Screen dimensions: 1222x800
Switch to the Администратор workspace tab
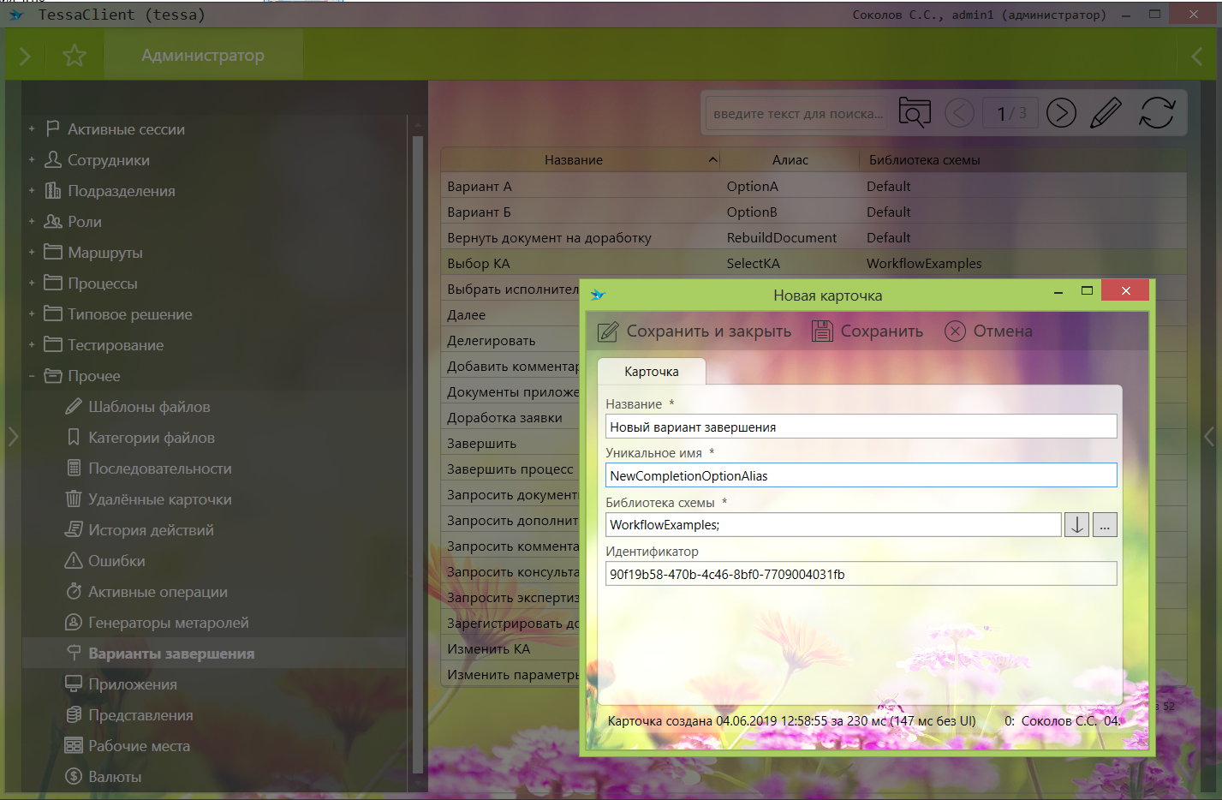[x=203, y=56]
